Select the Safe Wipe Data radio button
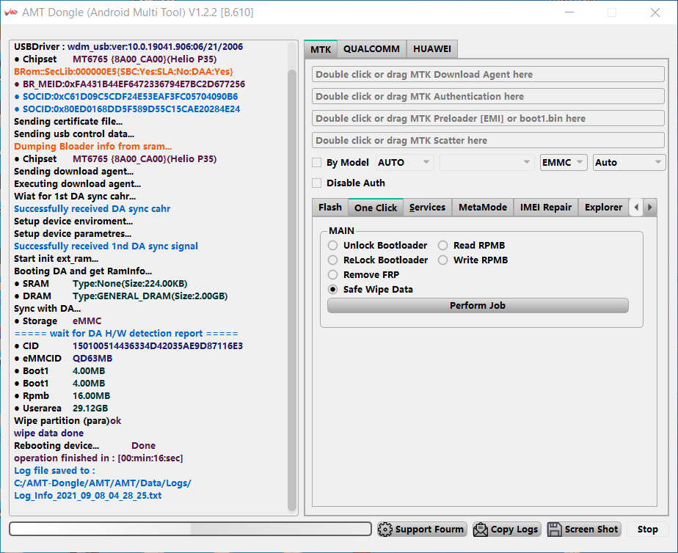This screenshot has height=553, width=678. [332, 290]
